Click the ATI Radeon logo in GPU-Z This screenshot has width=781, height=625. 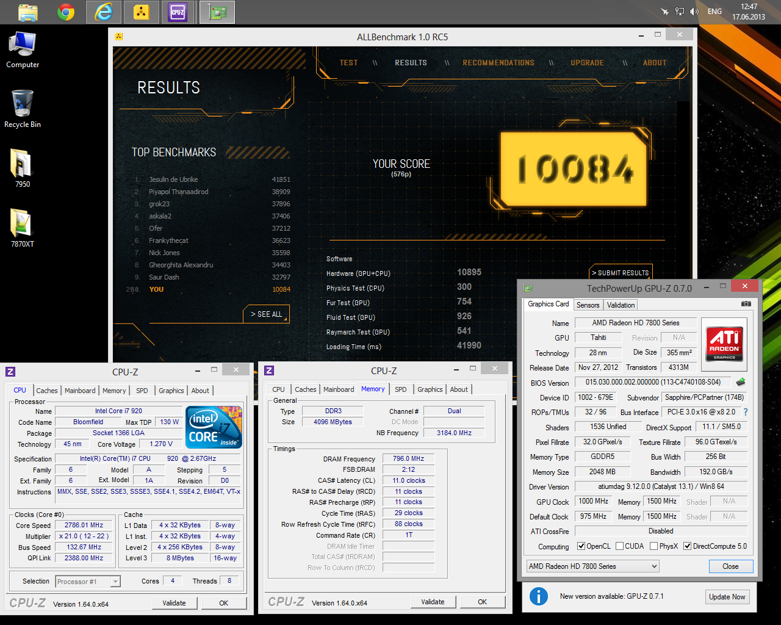click(724, 344)
